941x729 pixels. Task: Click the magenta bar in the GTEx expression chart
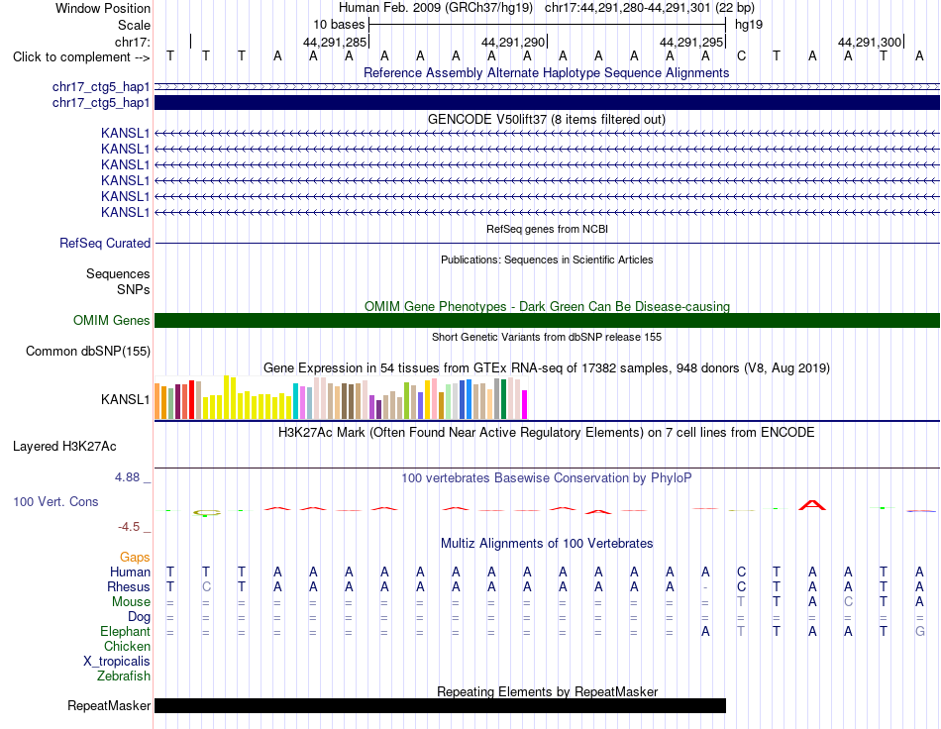(524, 404)
